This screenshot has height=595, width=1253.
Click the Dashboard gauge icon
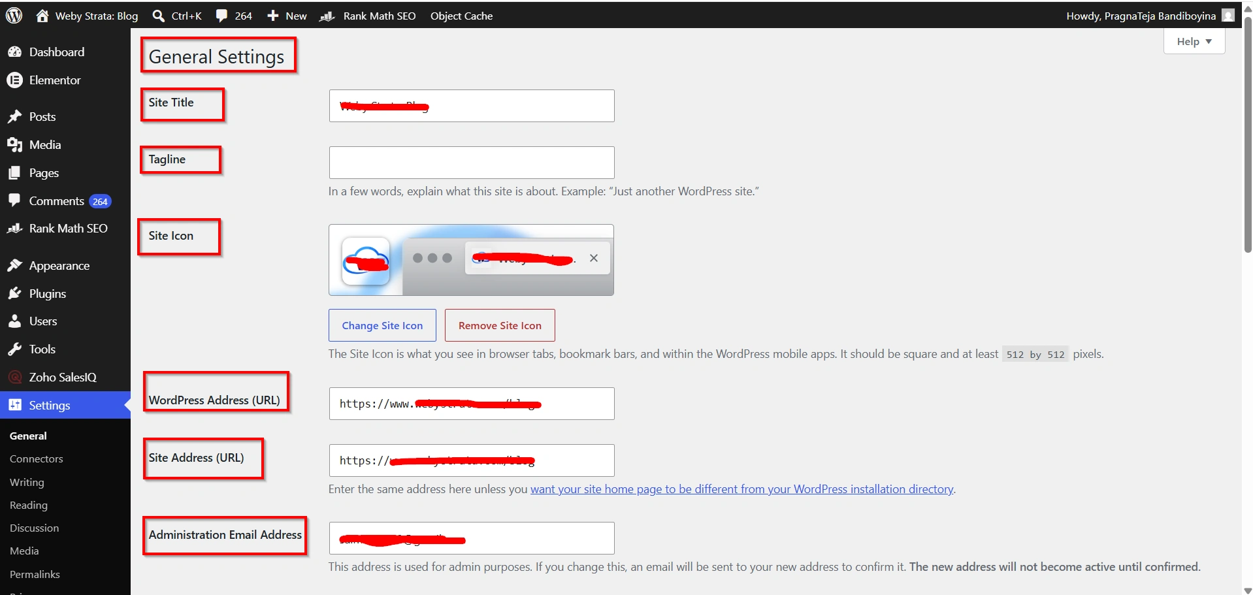click(x=14, y=52)
